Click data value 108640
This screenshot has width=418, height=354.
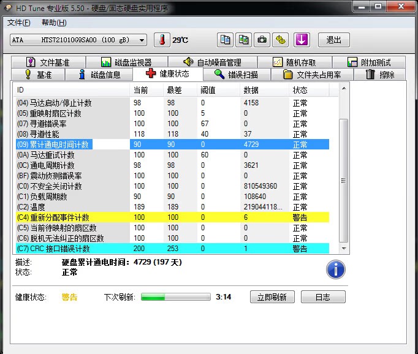coord(255,197)
